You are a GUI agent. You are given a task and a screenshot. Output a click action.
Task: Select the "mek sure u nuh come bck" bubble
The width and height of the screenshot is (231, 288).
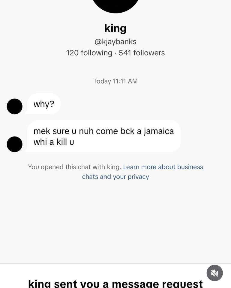pyautogui.click(x=103, y=136)
